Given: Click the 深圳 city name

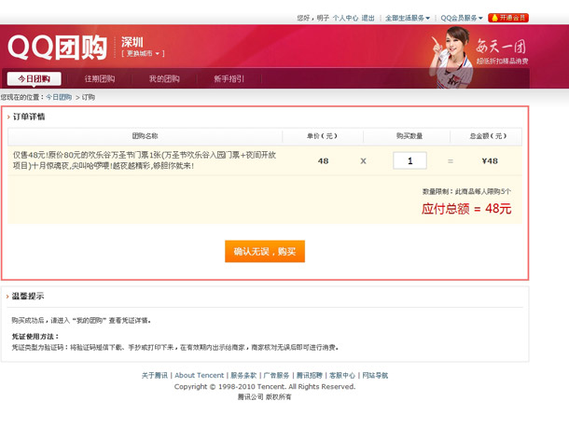Looking at the screenshot, I should click(132, 42).
